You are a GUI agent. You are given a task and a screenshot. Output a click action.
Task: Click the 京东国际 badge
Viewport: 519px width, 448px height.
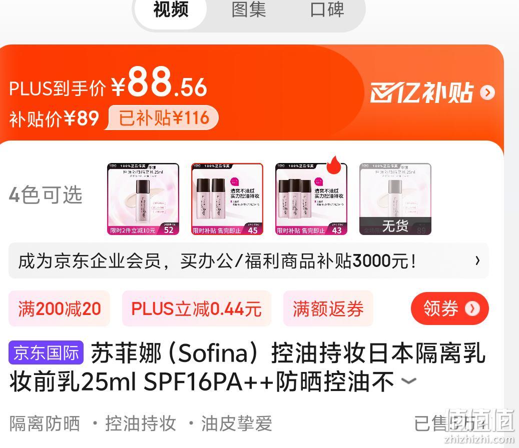(x=46, y=352)
